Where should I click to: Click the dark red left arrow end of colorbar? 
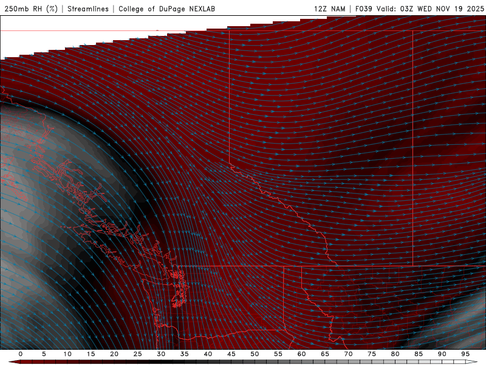pyautogui.click(x=14, y=362)
